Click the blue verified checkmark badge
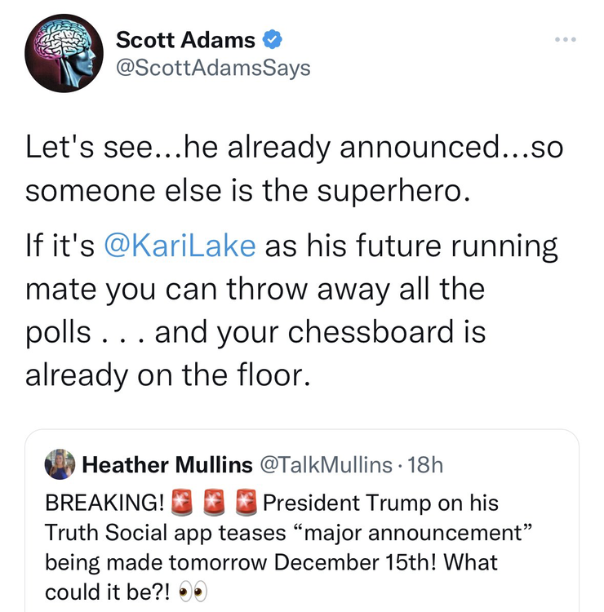The image size is (604, 612). [273, 39]
